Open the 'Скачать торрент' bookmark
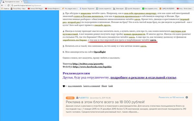The height and width of the screenshot is (121, 194). pyautogui.click(x=104, y=9)
